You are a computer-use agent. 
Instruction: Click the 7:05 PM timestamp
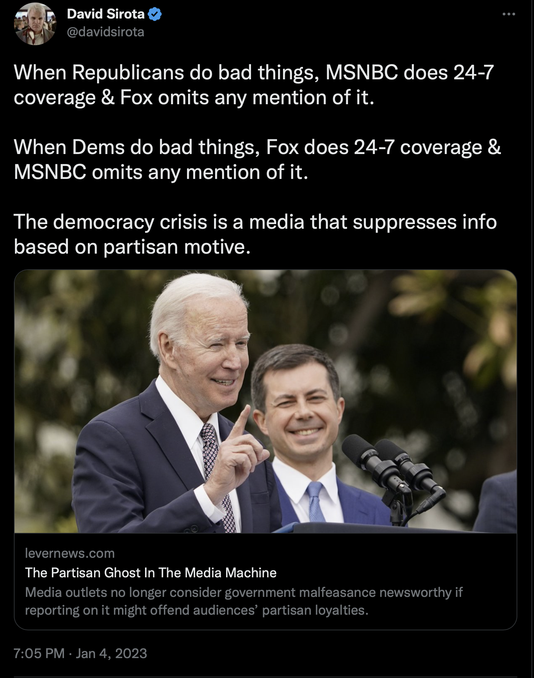point(39,653)
